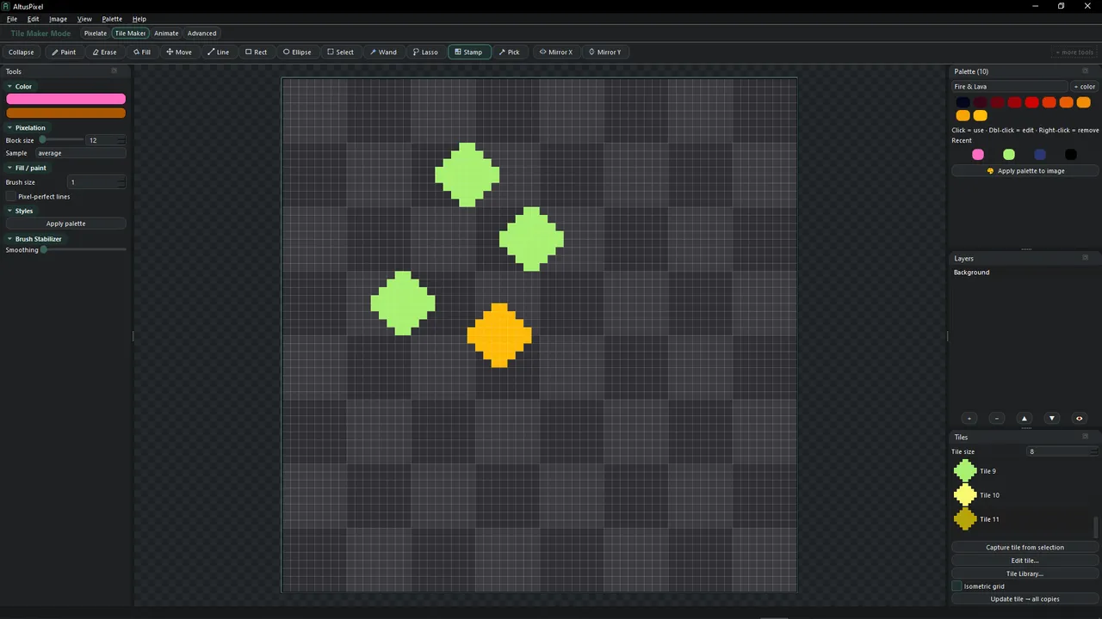Open the Image menu
The image size is (1102, 619).
[x=58, y=19]
